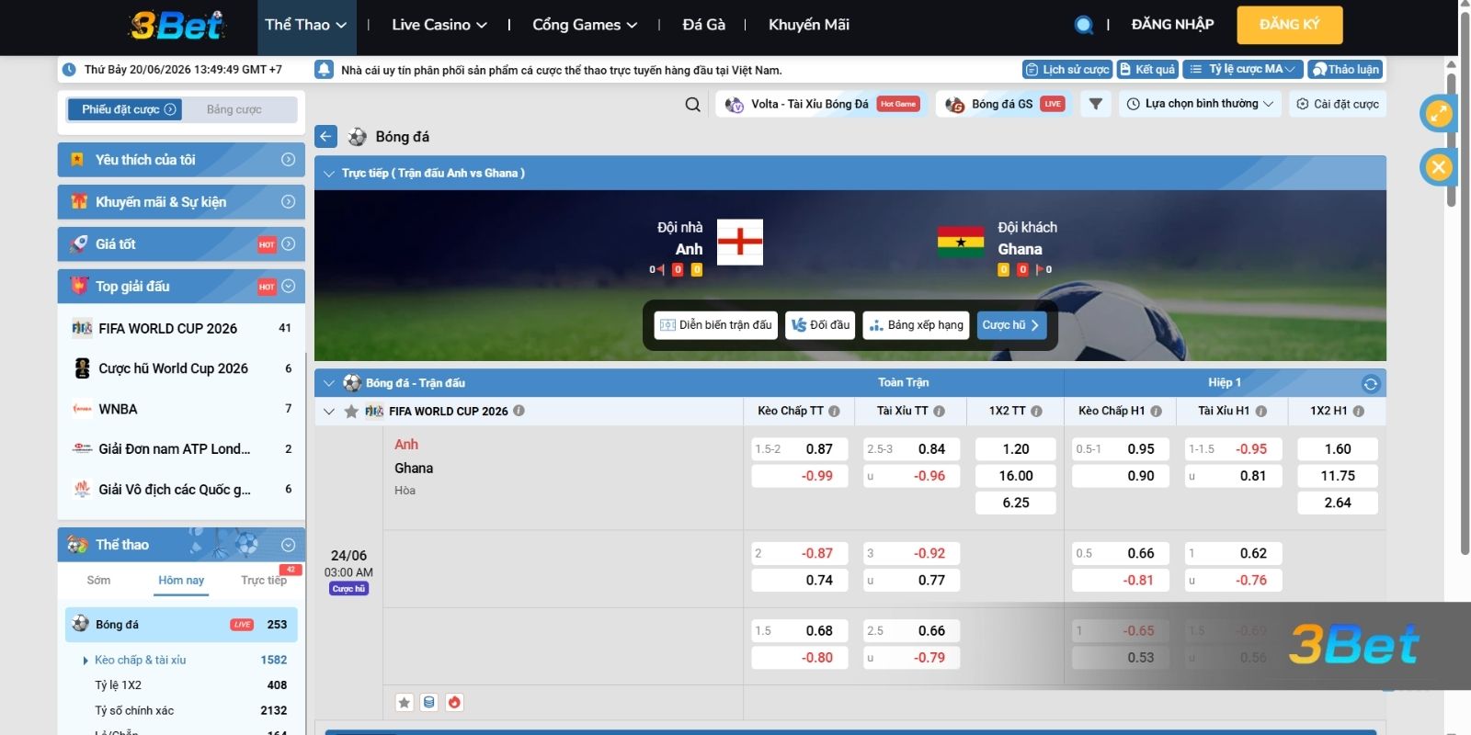Open the filter funnel icon

point(1095,104)
